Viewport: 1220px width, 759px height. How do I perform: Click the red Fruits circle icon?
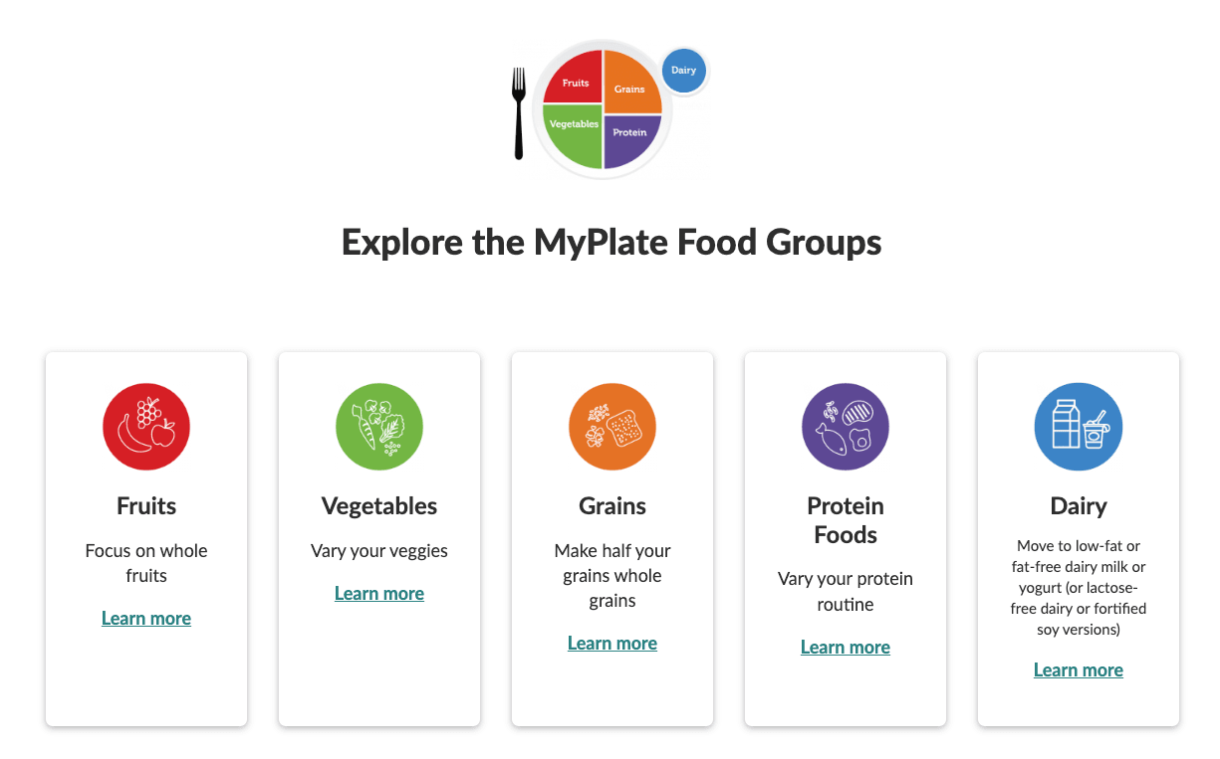[146, 427]
